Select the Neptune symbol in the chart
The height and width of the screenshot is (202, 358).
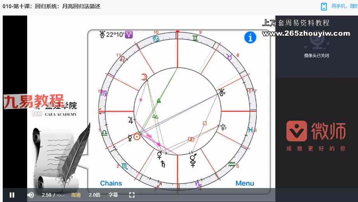[x=224, y=127]
